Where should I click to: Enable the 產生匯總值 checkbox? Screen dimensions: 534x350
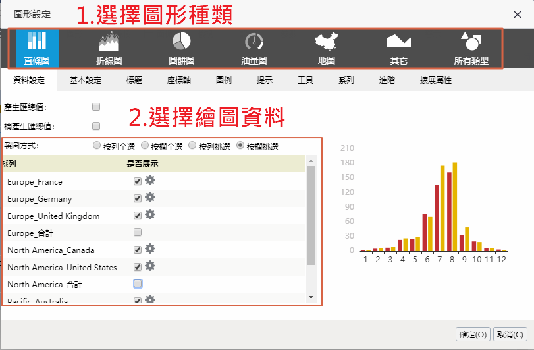[96, 106]
